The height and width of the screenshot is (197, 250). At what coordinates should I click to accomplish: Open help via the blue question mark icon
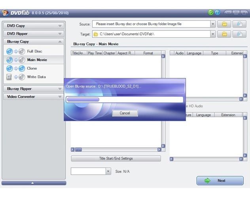218,12
